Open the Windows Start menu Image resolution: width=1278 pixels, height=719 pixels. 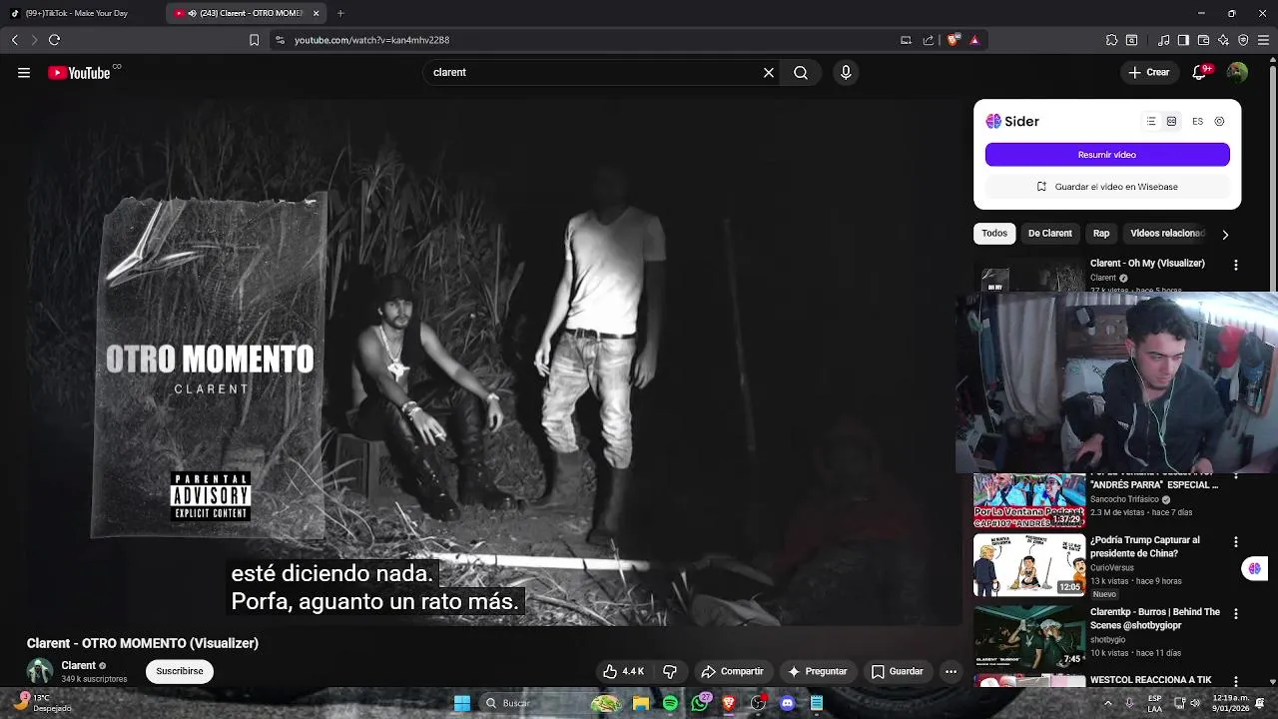462,703
